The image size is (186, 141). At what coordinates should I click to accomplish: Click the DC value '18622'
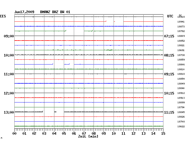coord(181,126)
